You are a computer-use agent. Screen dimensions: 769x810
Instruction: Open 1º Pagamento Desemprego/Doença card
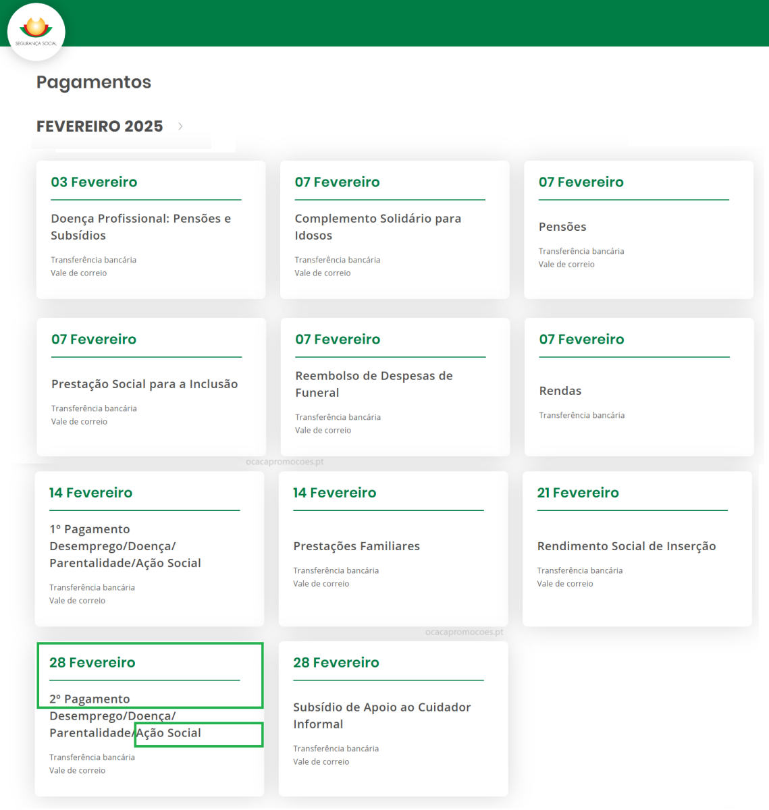pyautogui.click(x=125, y=546)
